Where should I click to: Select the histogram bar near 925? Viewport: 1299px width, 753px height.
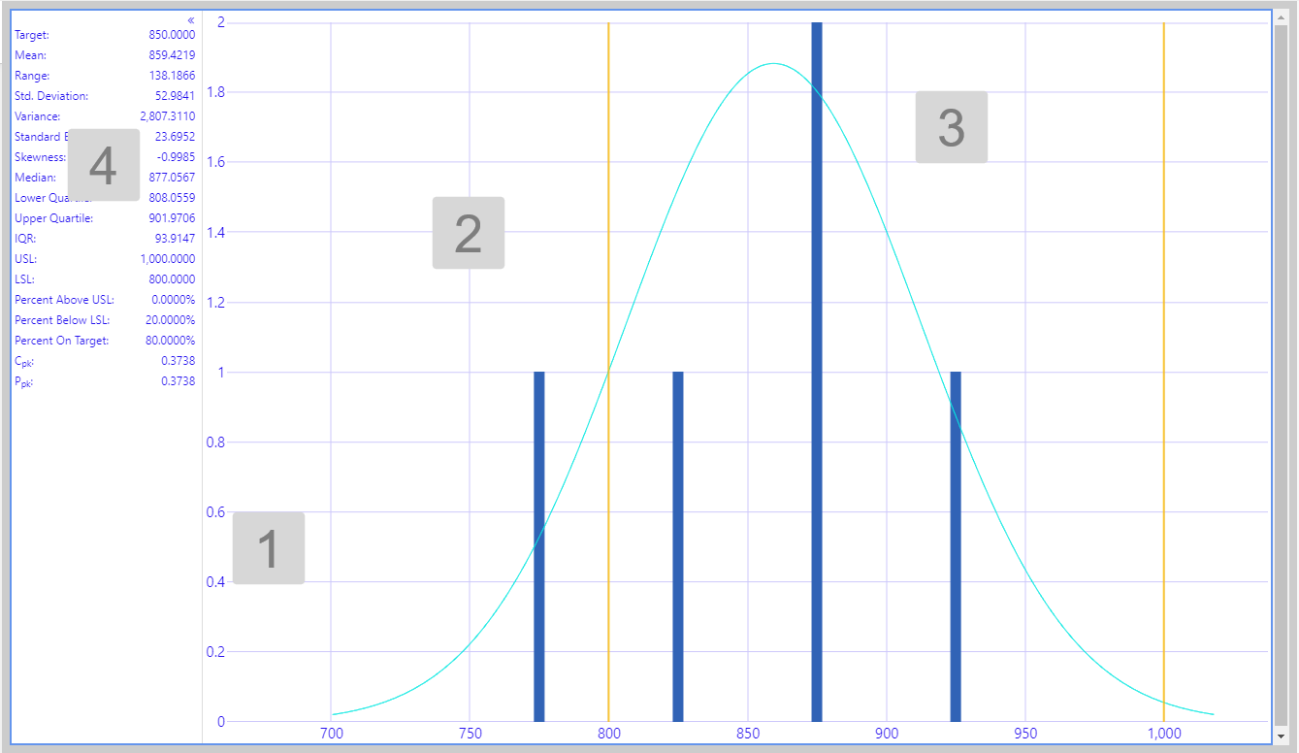click(x=956, y=545)
